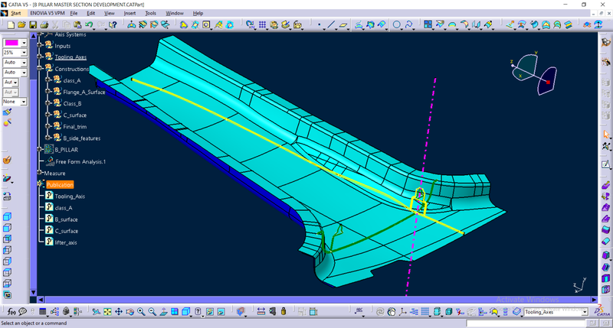
Task: Select lifter_axis in the tree
Action: coord(66,242)
